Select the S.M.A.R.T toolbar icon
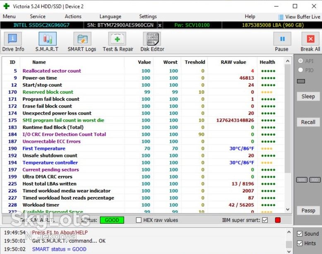The image size is (322, 254). pos(48,39)
